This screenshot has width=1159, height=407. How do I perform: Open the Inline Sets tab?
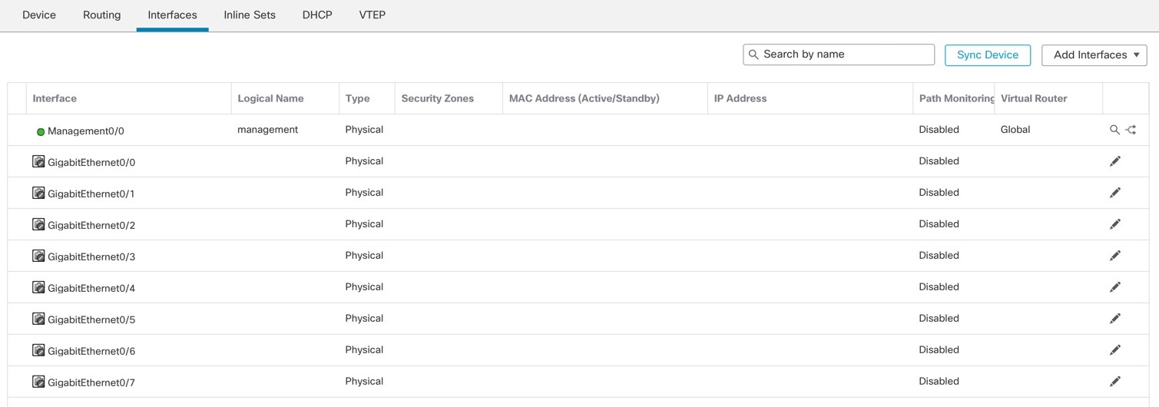(x=250, y=15)
